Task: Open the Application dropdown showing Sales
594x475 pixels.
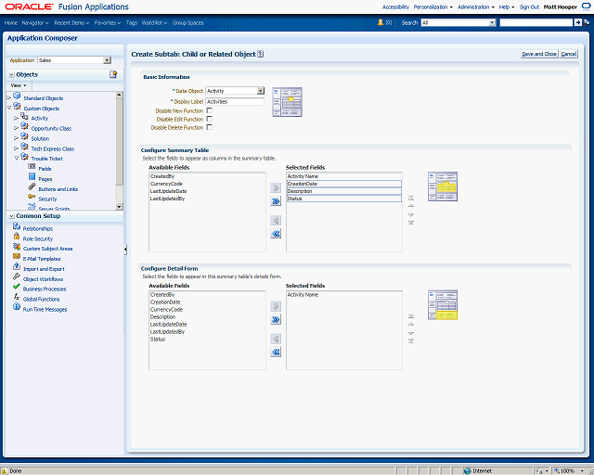Action: coord(108,60)
